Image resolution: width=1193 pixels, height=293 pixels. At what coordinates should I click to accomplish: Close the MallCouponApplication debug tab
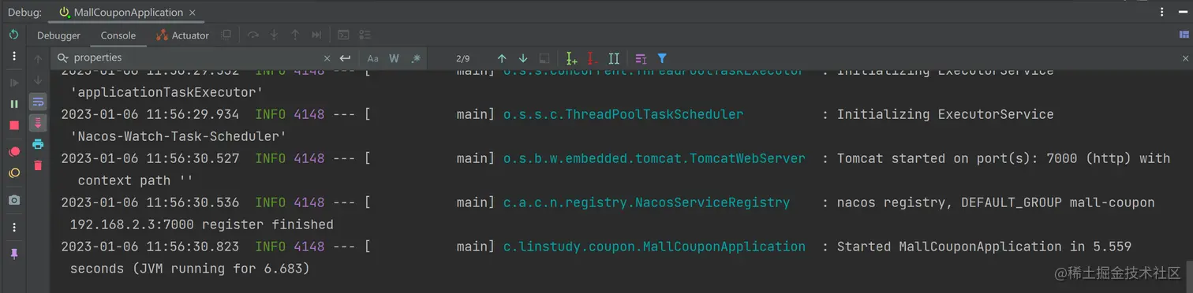tap(193, 13)
